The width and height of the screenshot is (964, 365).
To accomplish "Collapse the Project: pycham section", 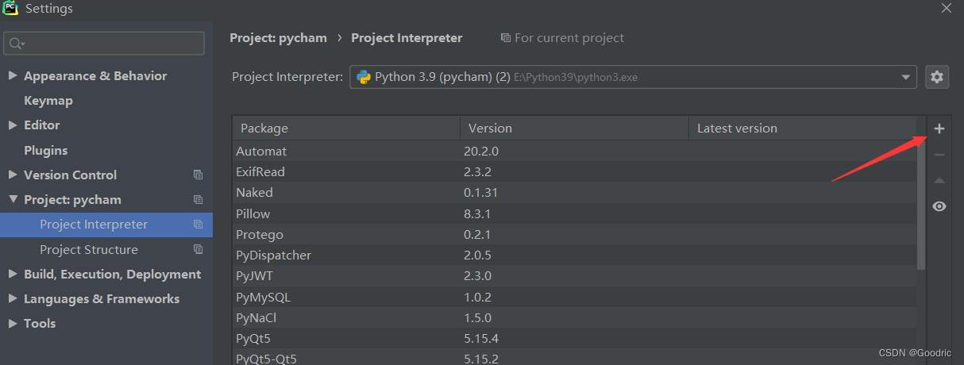I will click(x=13, y=199).
